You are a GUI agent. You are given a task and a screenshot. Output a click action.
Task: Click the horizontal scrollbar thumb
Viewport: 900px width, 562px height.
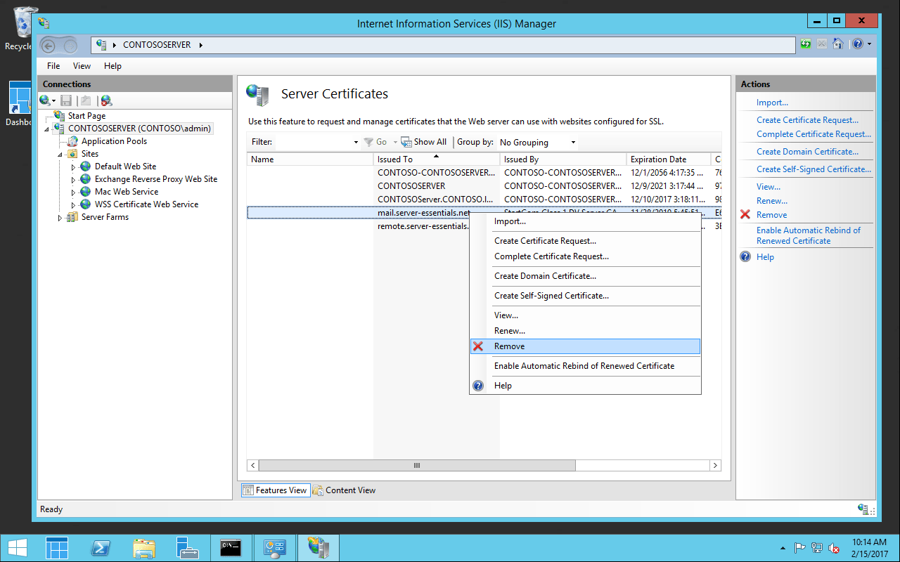[x=417, y=465]
